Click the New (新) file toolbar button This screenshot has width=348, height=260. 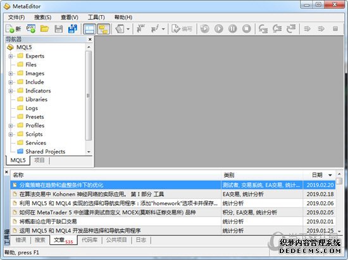click(13, 29)
